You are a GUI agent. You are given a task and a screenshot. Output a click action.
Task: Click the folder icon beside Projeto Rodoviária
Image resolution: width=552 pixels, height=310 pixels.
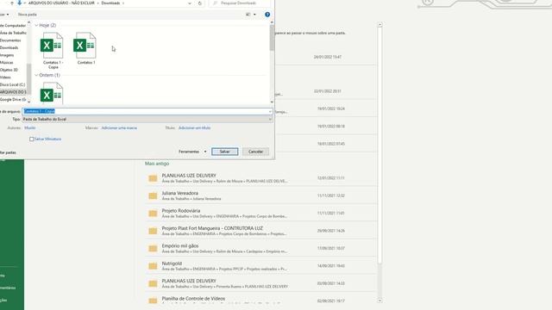153,214
